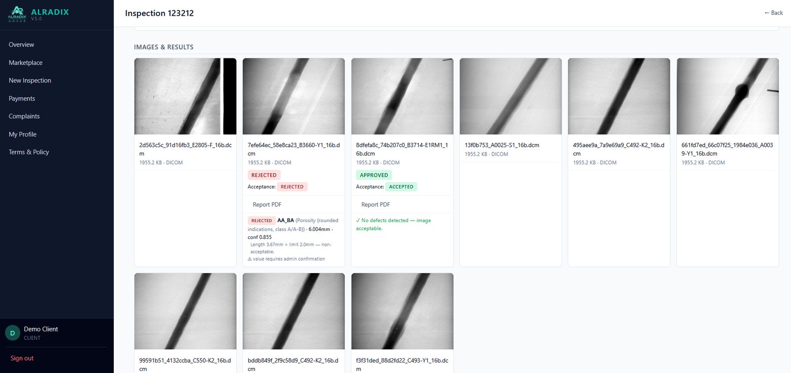
Task: Open Report PDF for the rejected B3660-Y1 image
Action: [267, 204]
